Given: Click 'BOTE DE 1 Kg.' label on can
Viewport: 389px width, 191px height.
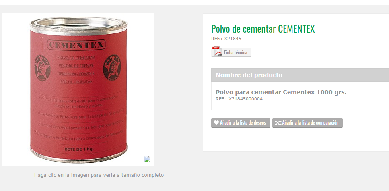Looking at the screenshot, I should (79, 149).
